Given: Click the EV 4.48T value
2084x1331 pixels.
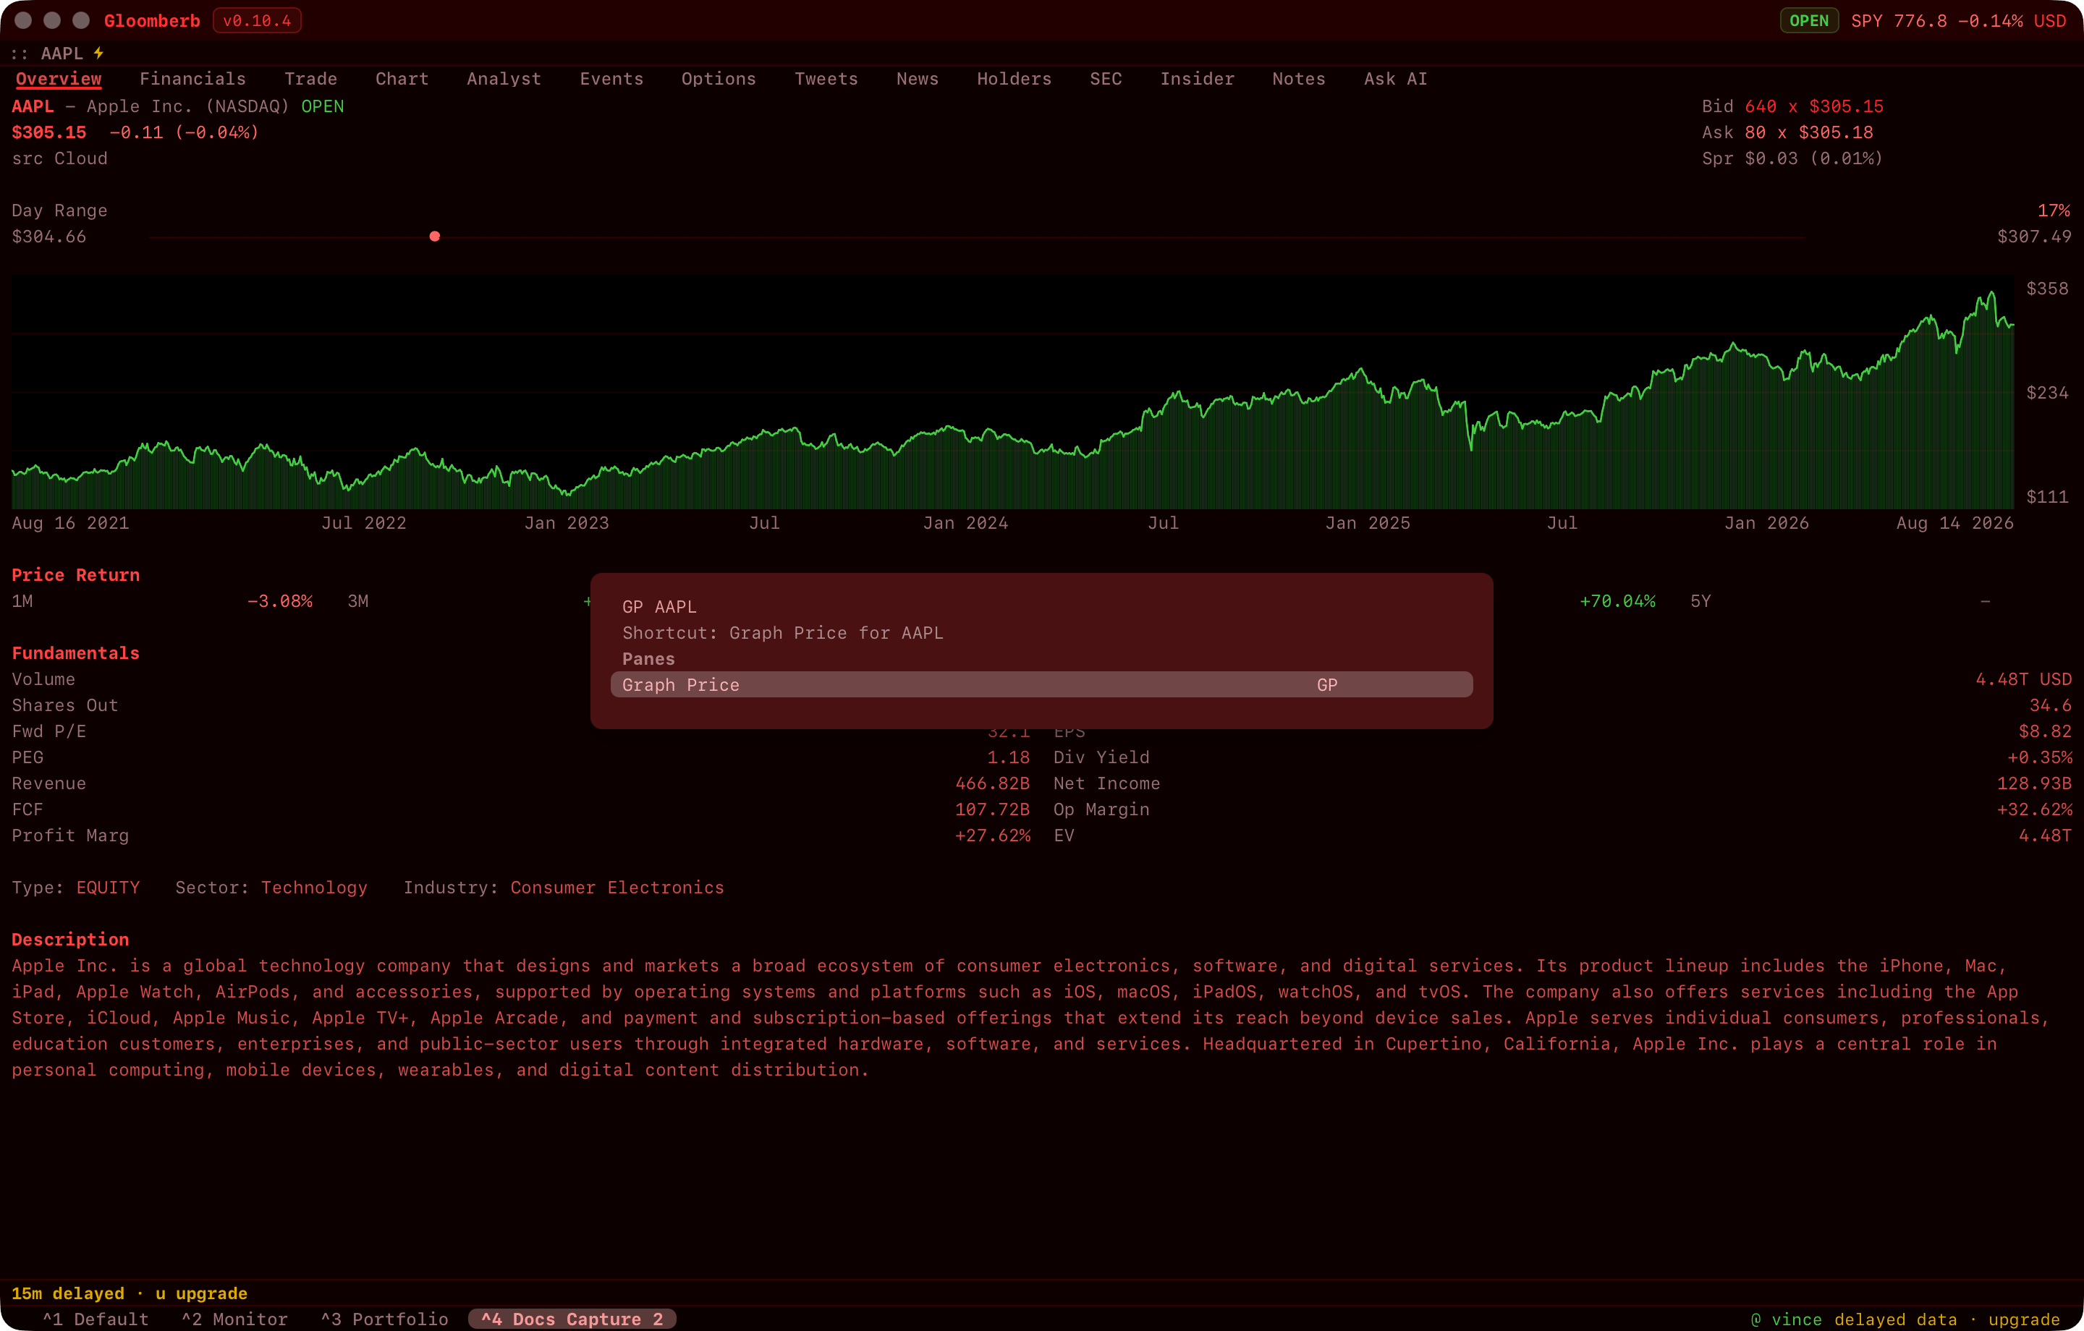Looking at the screenshot, I should point(2045,835).
